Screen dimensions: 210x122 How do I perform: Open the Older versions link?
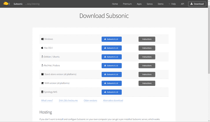[90, 101]
